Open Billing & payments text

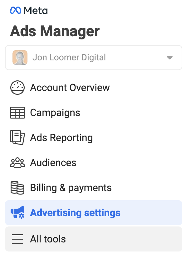[x=71, y=188]
